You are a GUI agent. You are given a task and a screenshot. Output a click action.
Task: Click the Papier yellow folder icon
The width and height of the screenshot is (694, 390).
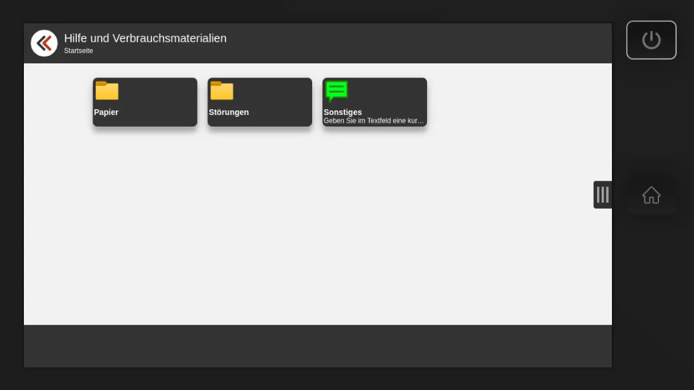coord(107,91)
